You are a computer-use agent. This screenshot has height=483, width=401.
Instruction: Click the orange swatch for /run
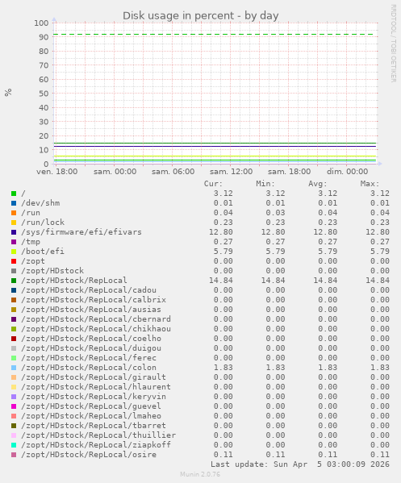14,213
